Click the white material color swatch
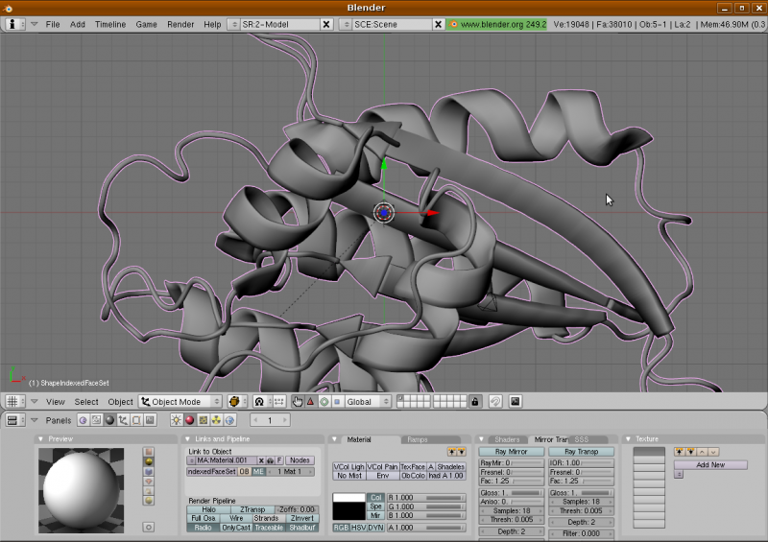The width and height of the screenshot is (768, 542). click(348, 498)
